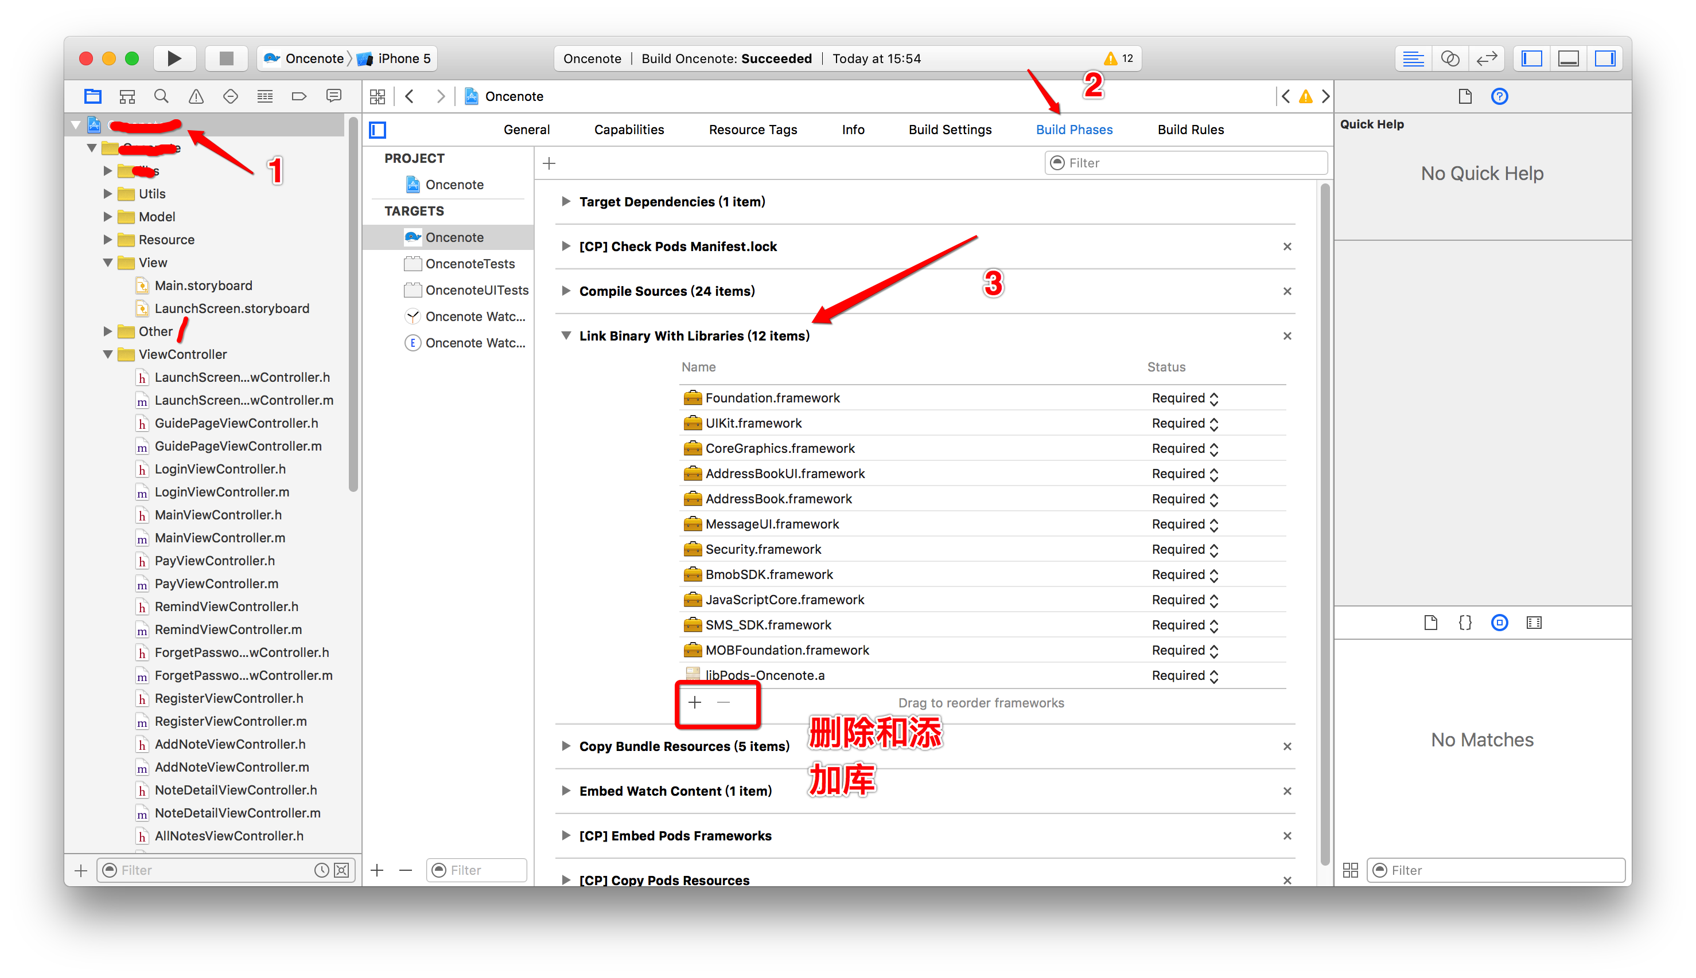Add a new build phase
1696x978 pixels.
tap(549, 163)
